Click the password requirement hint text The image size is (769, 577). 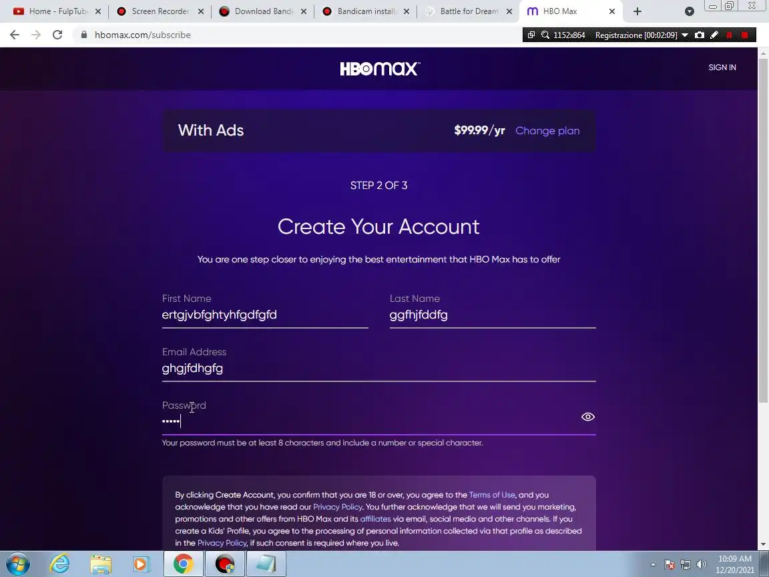pyautogui.click(x=322, y=443)
